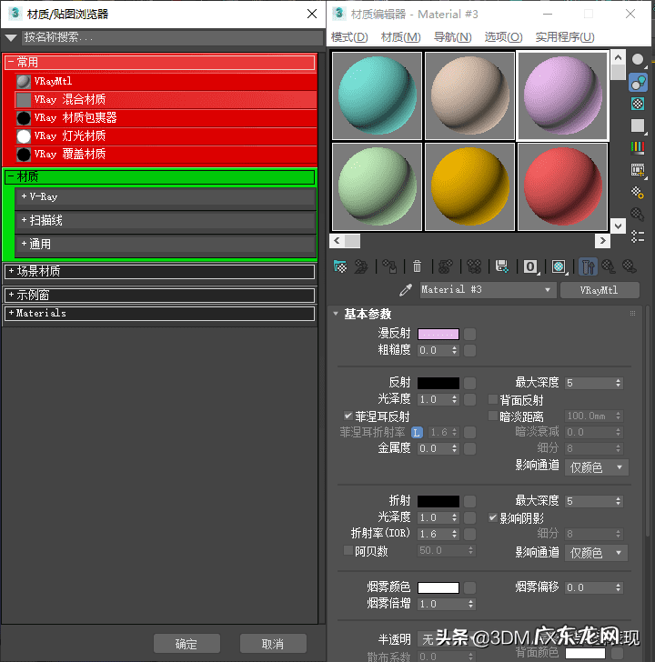
Task: Enable the 背面反射 checkbox
Action: 493,400
